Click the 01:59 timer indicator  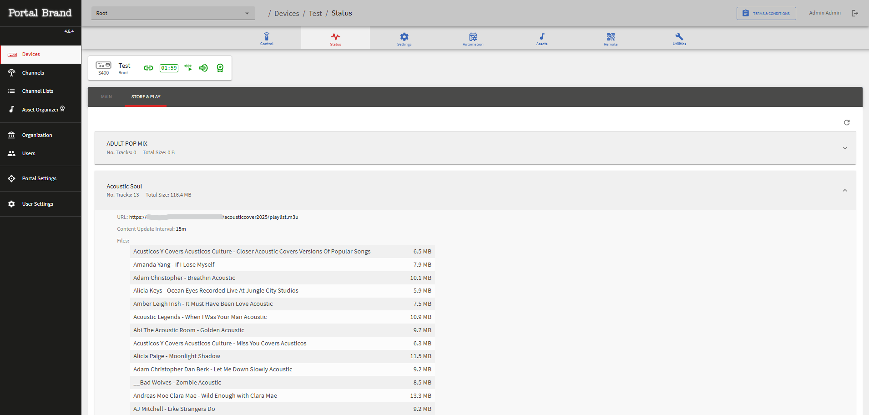[169, 68]
